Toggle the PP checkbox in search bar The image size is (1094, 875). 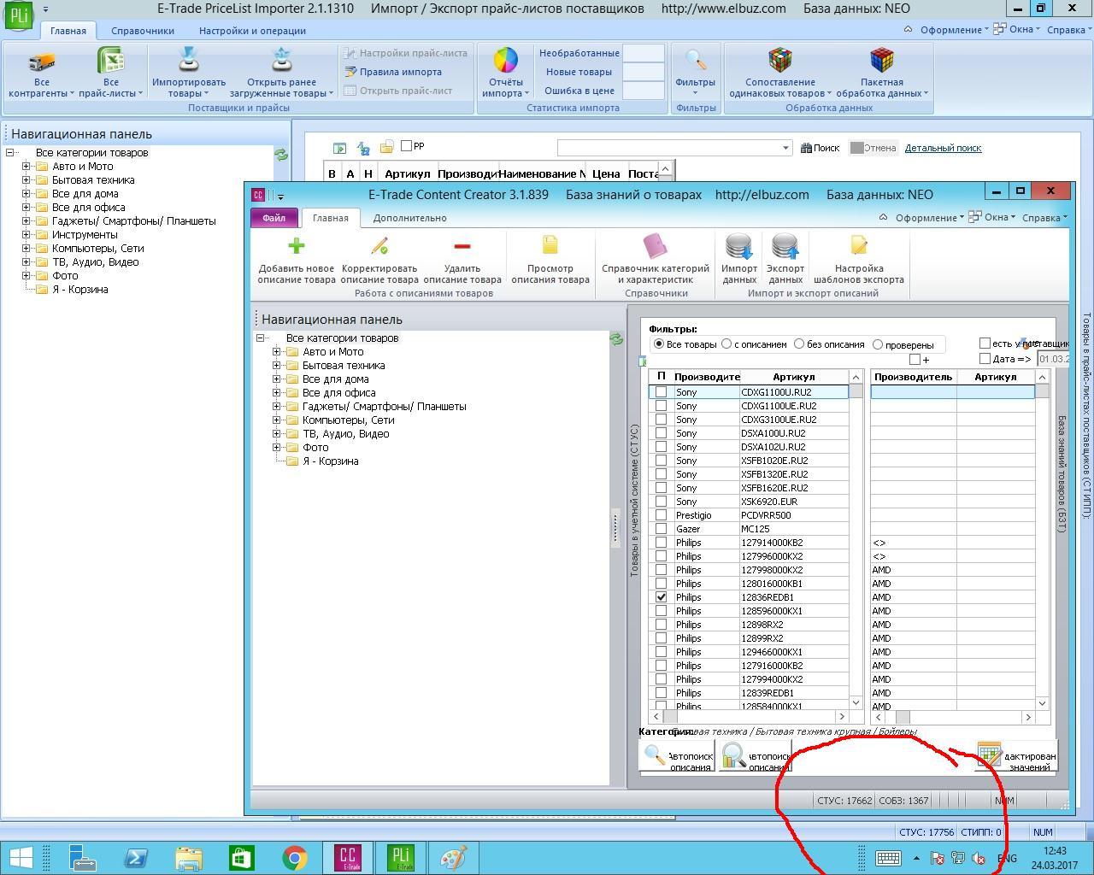[407, 146]
